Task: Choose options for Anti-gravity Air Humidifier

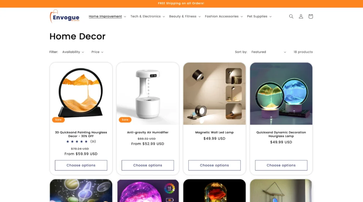Action: tap(148, 165)
